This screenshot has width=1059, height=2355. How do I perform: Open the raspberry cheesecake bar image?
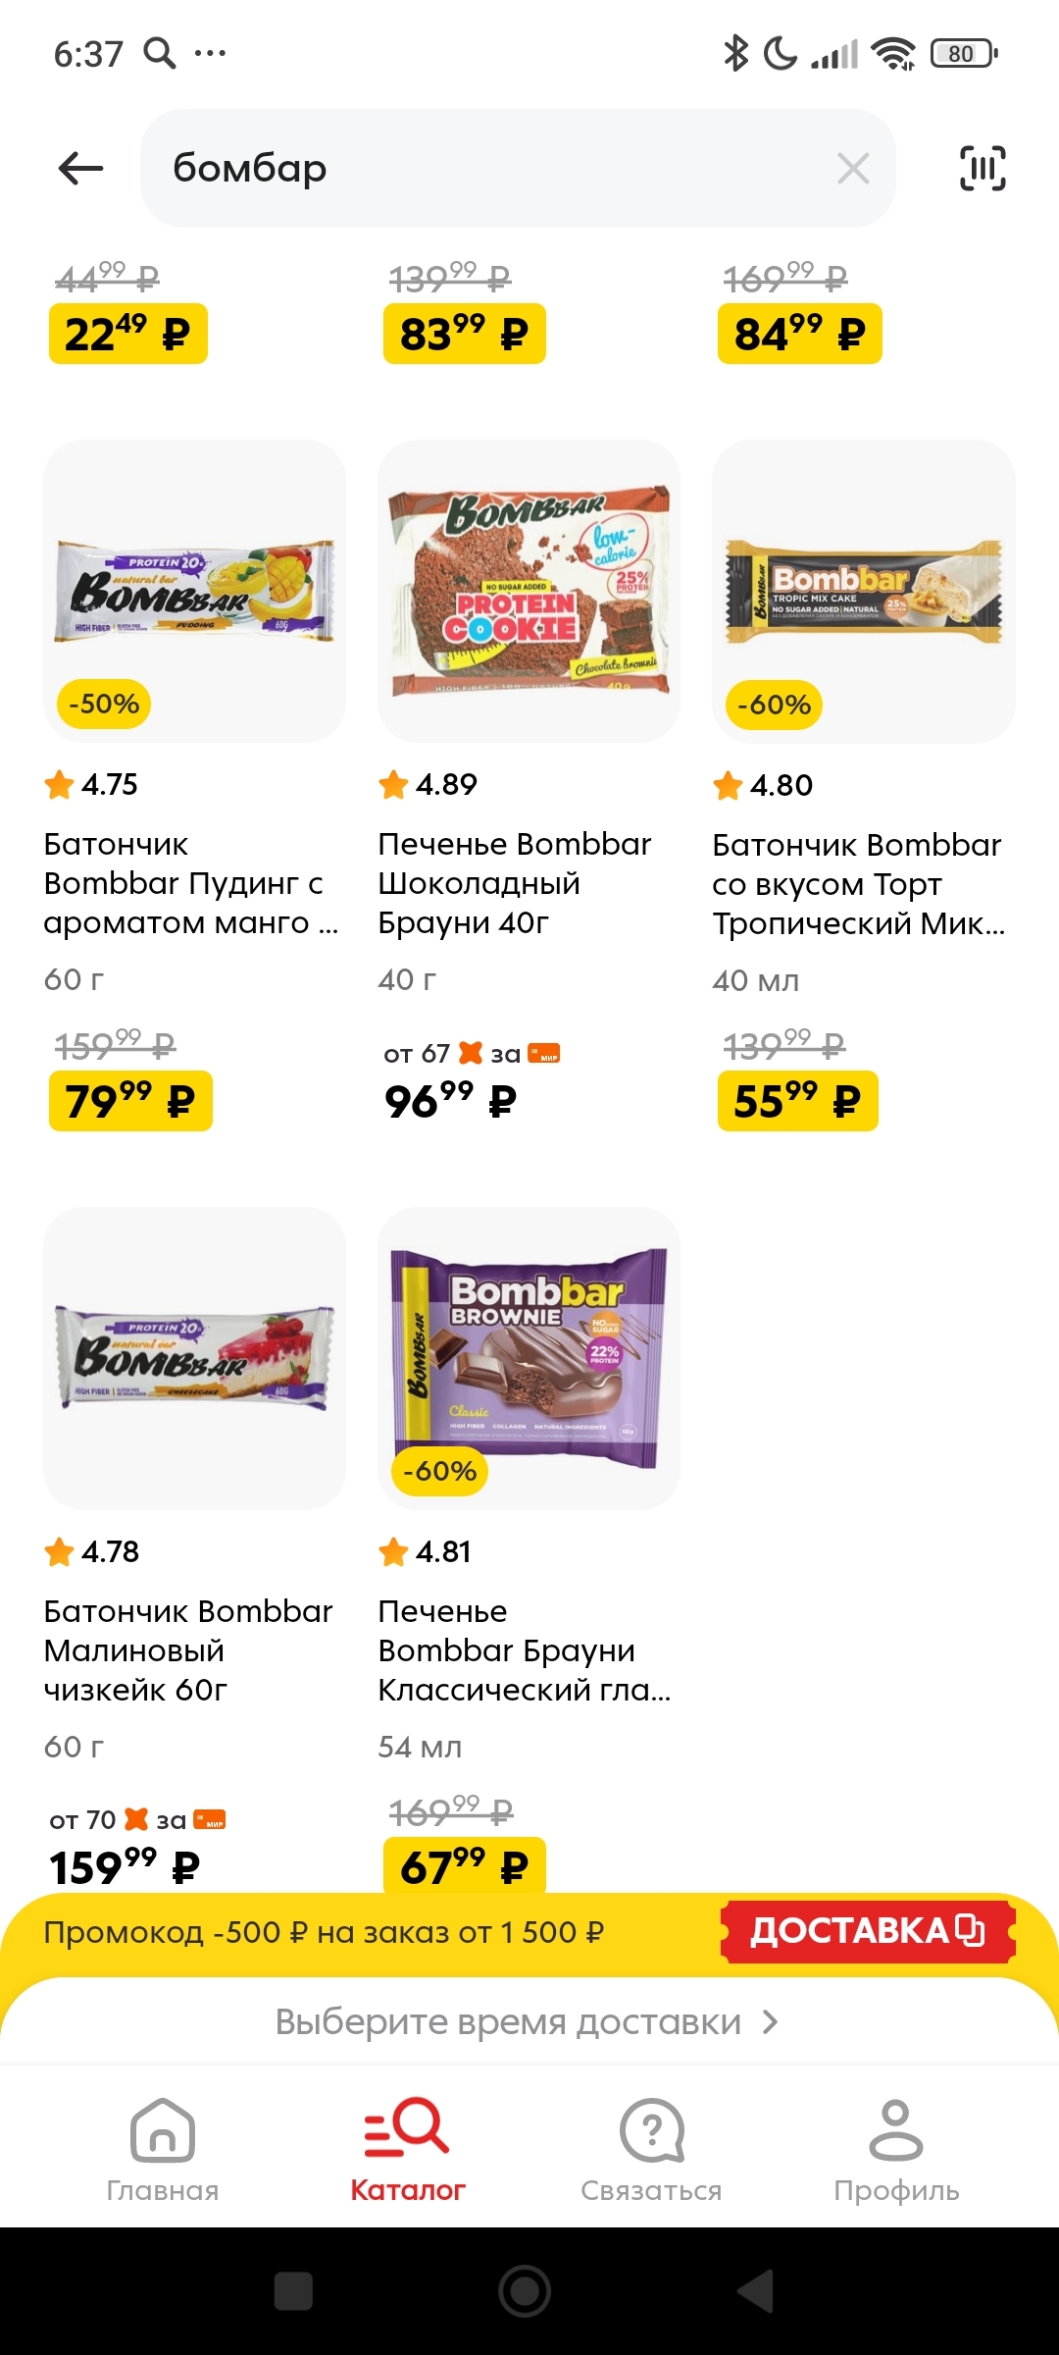click(194, 1358)
